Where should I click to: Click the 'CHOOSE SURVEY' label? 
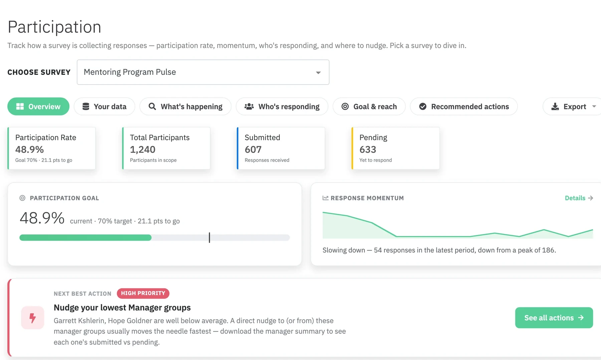39,72
